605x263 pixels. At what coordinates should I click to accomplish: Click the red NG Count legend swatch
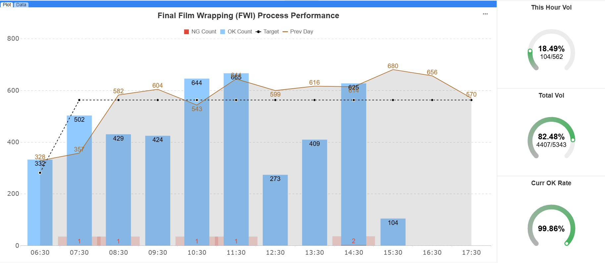(187, 32)
